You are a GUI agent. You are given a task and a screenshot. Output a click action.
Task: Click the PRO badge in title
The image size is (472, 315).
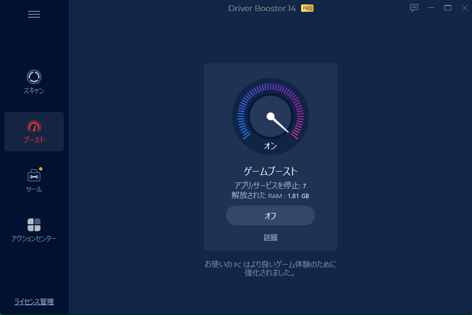(x=307, y=8)
